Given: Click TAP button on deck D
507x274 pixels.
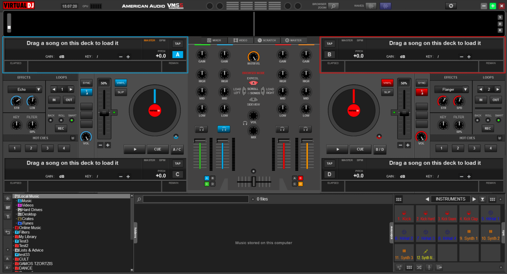Looking at the screenshot, I should click(x=330, y=163).
